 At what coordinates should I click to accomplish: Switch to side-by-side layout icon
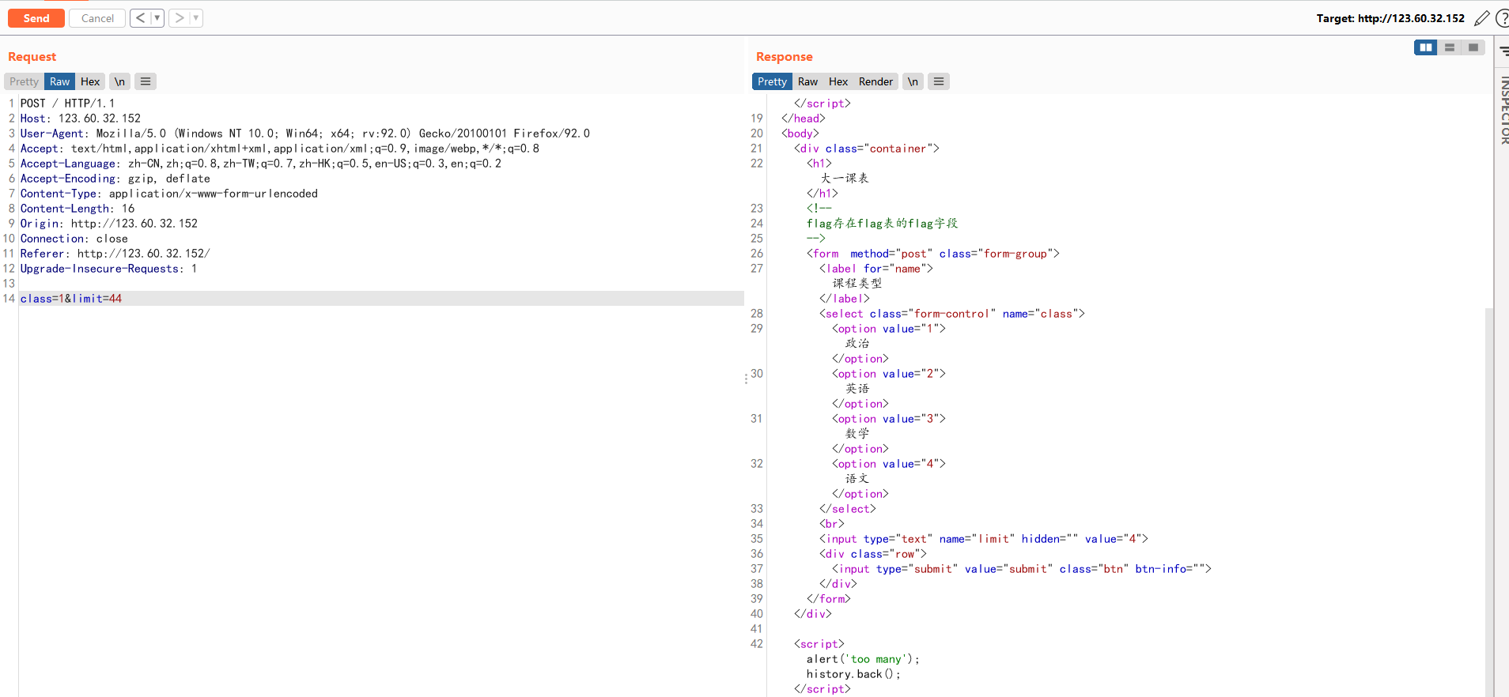pos(1426,47)
